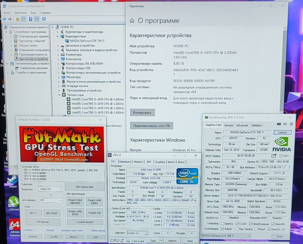
Task: Open the µTorrent desktop shortcut
Action: tap(14, 204)
